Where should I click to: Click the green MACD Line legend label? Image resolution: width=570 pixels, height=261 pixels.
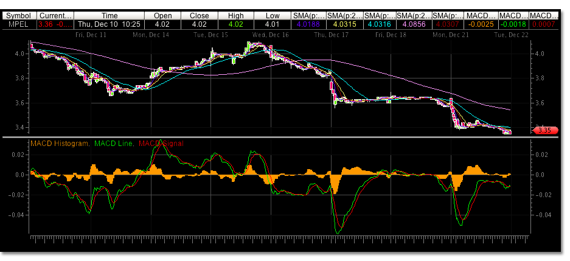pyautogui.click(x=114, y=143)
